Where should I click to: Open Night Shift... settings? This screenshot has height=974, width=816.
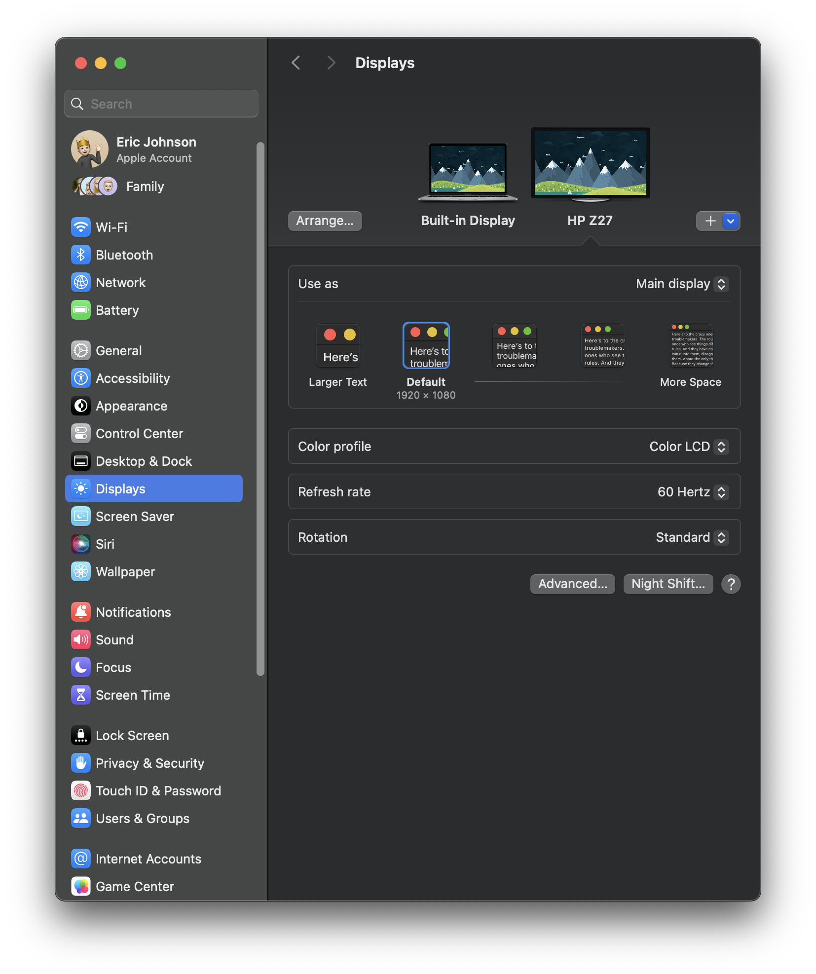[x=668, y=584]
